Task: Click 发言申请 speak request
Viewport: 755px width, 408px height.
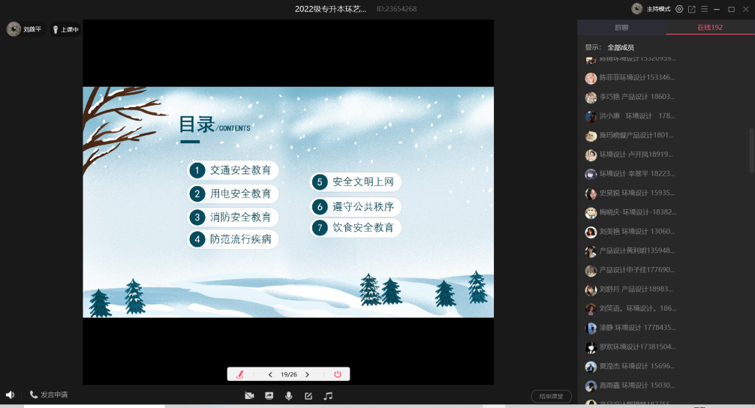Action: pyautogui.click(x=49, y=394)
